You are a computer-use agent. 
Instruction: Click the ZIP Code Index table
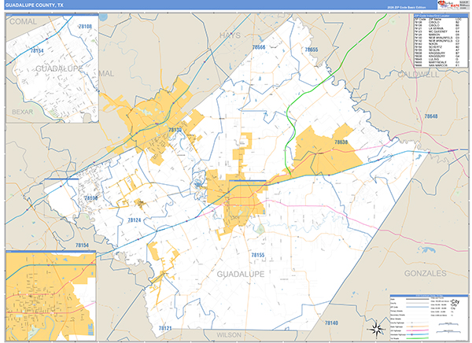[x=441, y=40]
